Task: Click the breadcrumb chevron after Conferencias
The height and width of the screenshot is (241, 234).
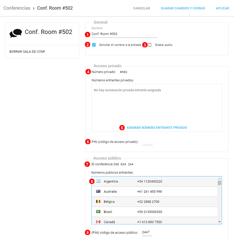Action: pos(33,8)
